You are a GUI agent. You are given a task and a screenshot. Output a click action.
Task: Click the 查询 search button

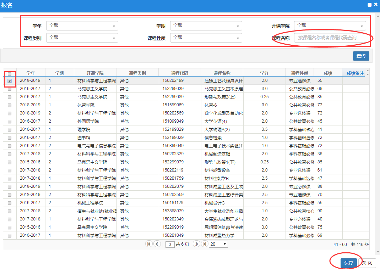tap(361, 56)
